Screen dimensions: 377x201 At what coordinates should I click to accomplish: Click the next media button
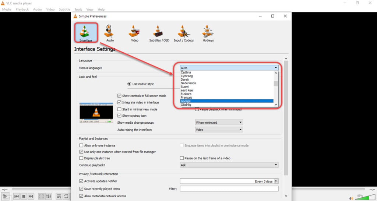point(31,196)
